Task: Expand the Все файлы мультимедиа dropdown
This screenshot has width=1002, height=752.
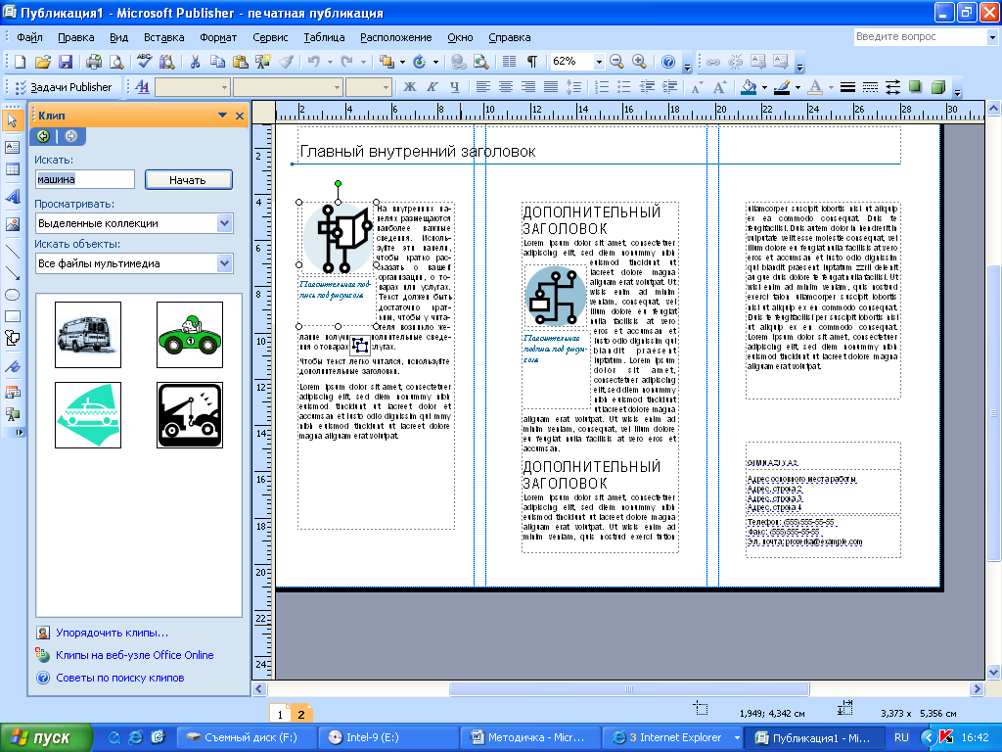Action: click(x=224, y=263)
